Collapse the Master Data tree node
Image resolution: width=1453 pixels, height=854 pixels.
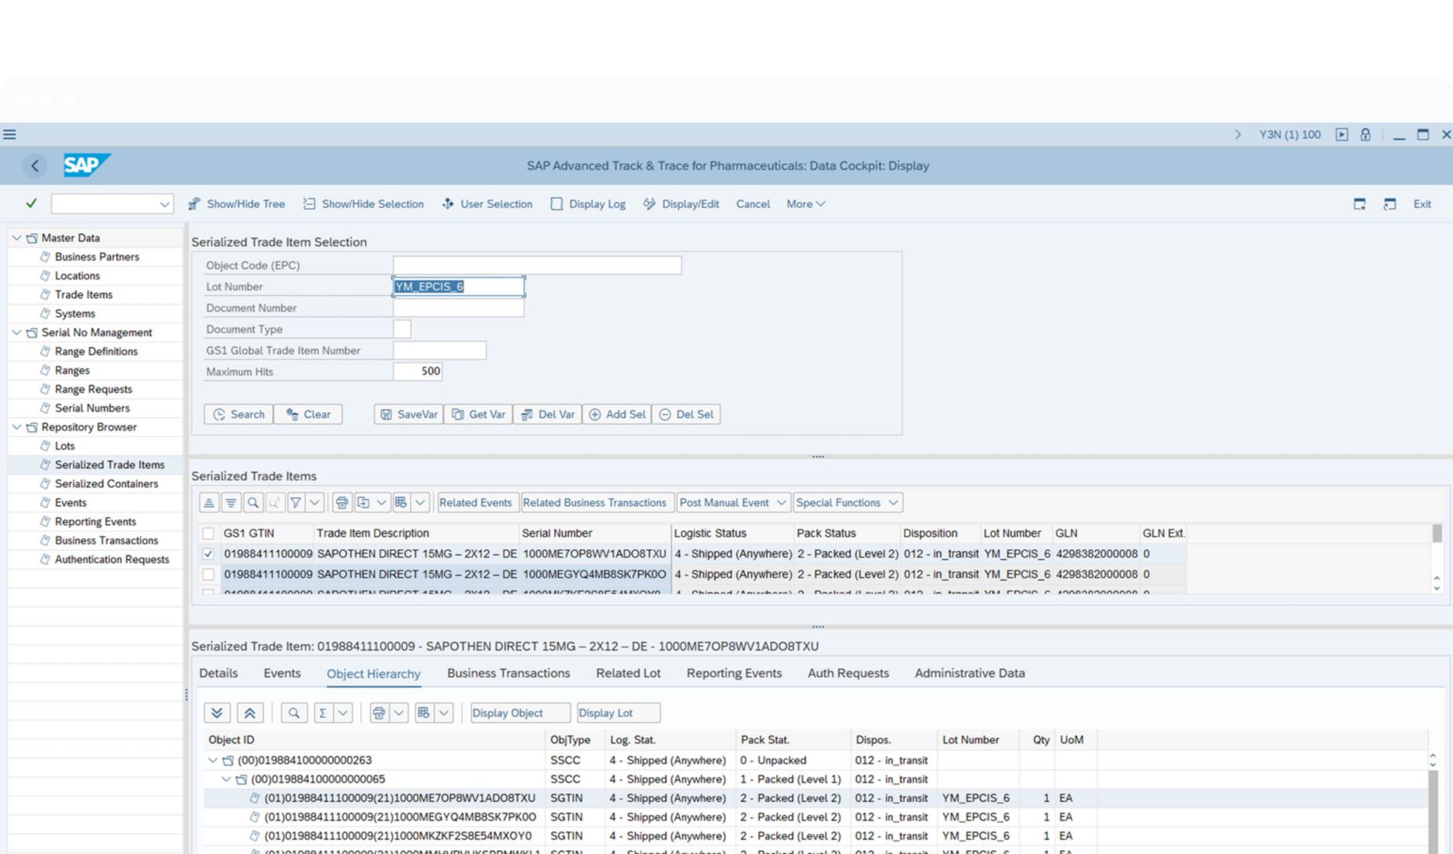coord(16,238)
